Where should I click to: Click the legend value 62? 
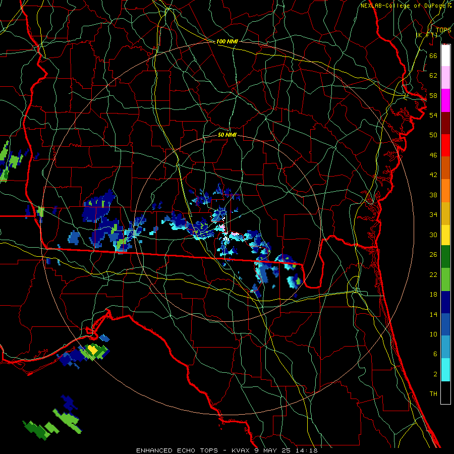coord(433,75)
